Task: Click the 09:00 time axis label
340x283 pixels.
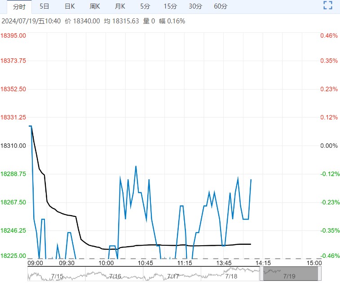Action: click(35, 263)
